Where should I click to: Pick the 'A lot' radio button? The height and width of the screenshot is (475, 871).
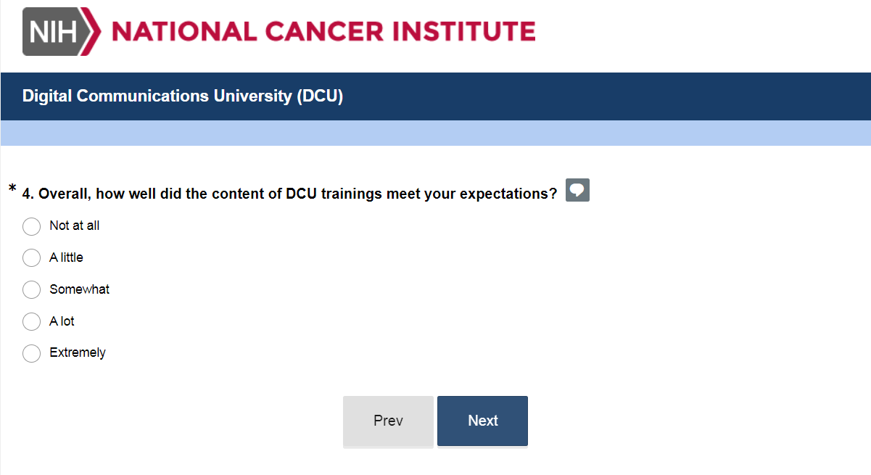click(x=31, y=321)
